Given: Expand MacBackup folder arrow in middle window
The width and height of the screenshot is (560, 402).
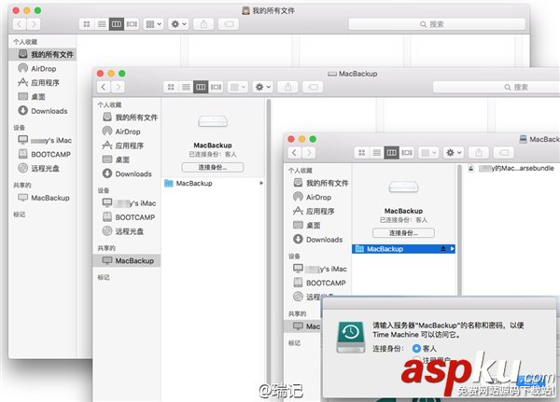Looking at the screenshot, I should pyautogui.click(x=261, y=183).
